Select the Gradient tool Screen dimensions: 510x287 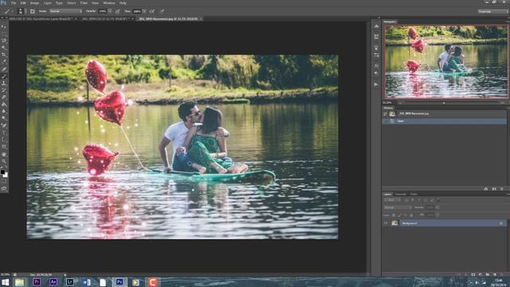4,104
